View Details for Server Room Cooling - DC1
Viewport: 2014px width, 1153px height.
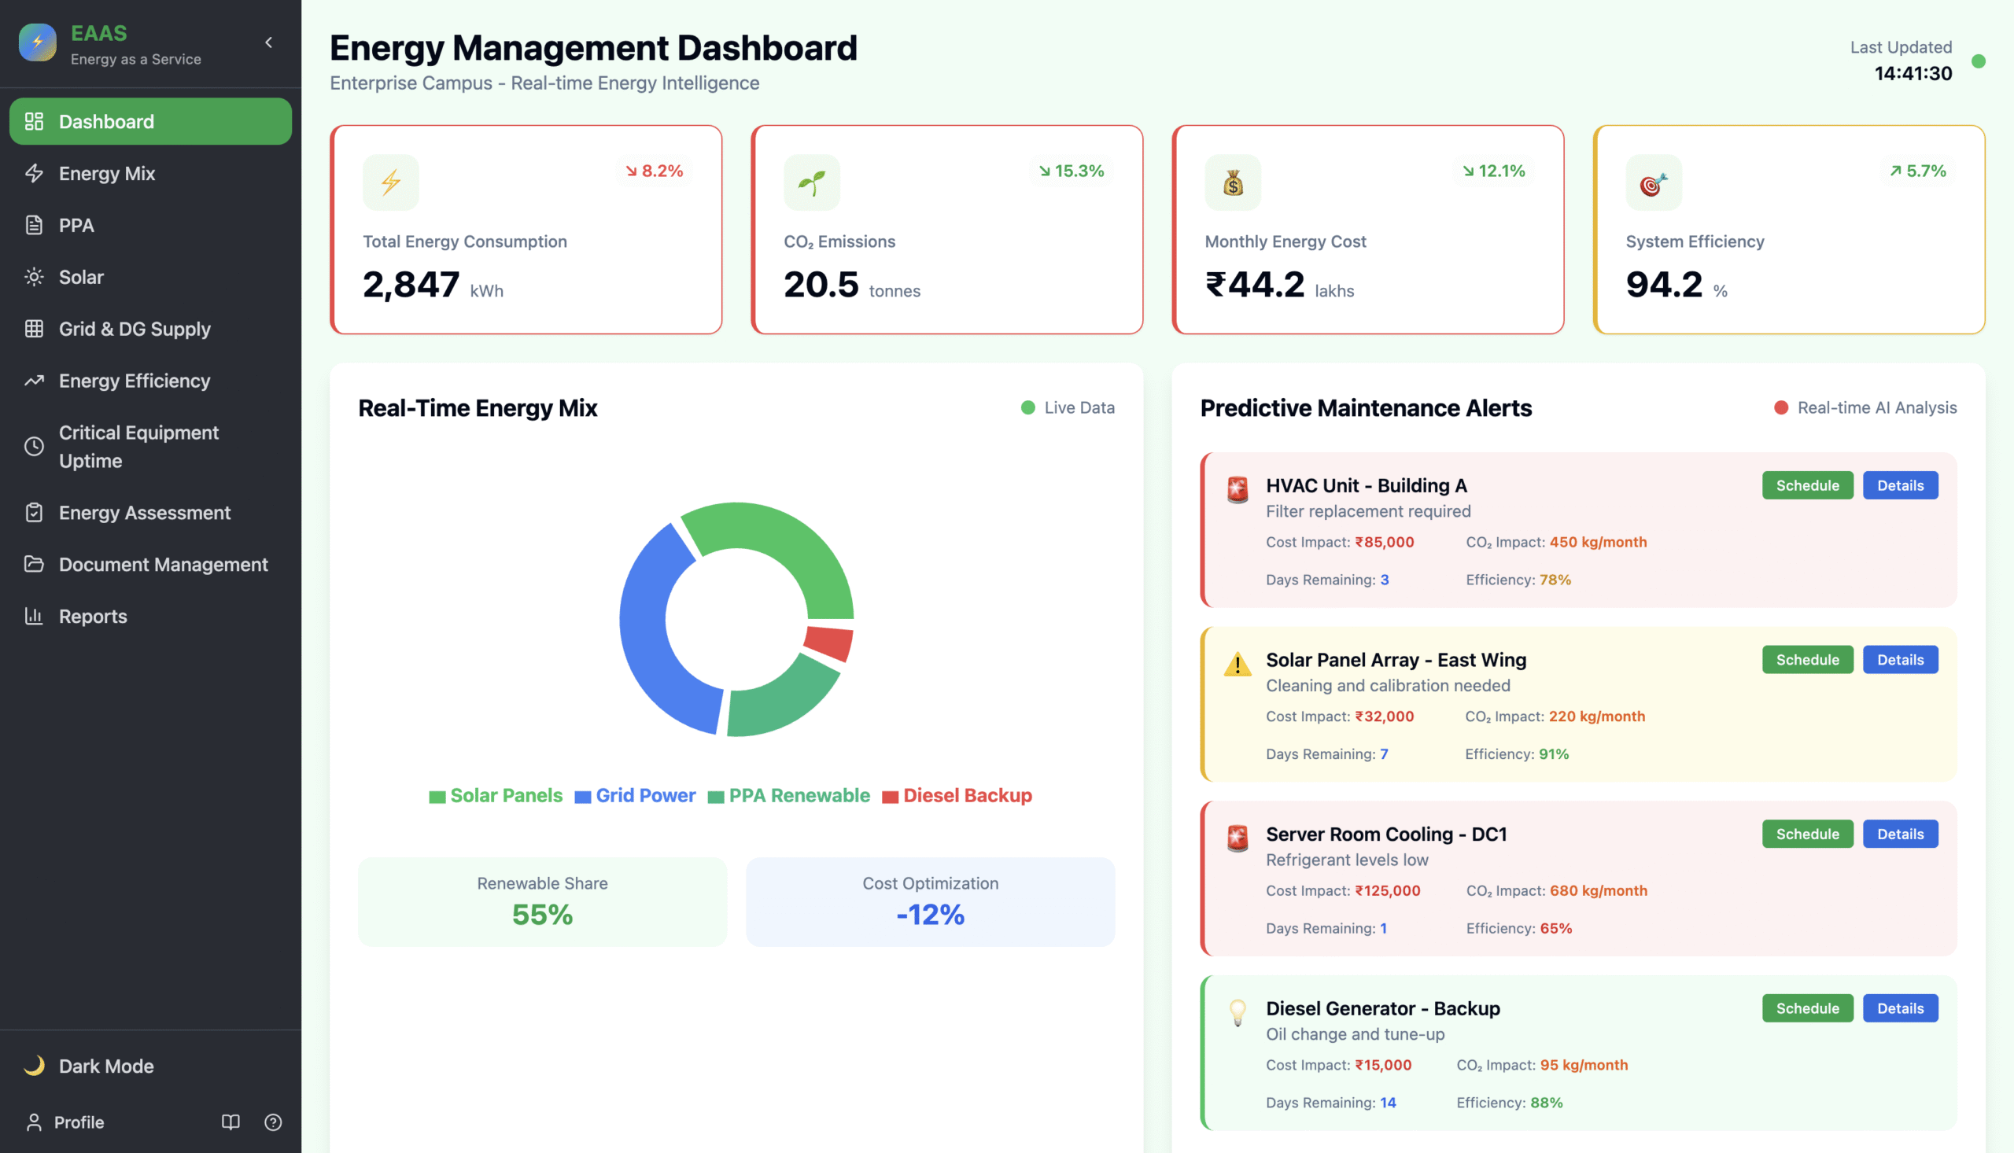1899,834
